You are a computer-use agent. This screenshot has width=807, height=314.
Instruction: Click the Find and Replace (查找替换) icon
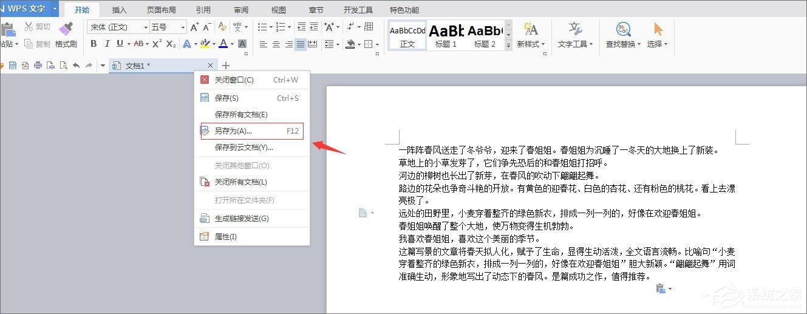623,29
